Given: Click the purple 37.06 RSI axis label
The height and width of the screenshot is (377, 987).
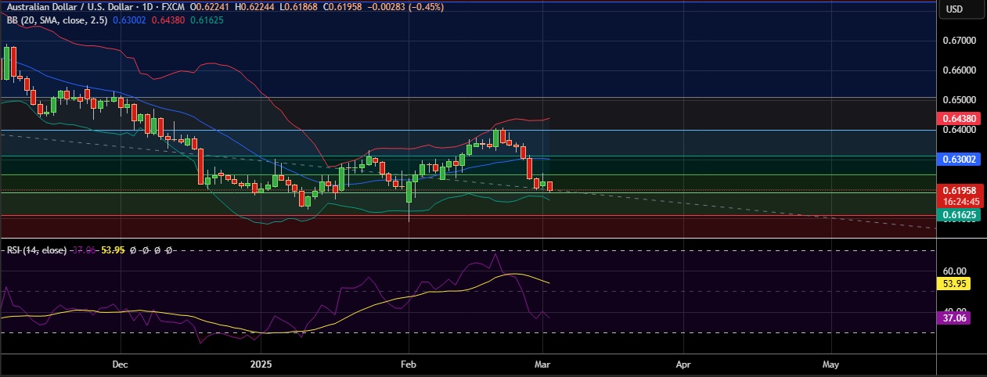Looking at the screenshot, I should 954,318.
